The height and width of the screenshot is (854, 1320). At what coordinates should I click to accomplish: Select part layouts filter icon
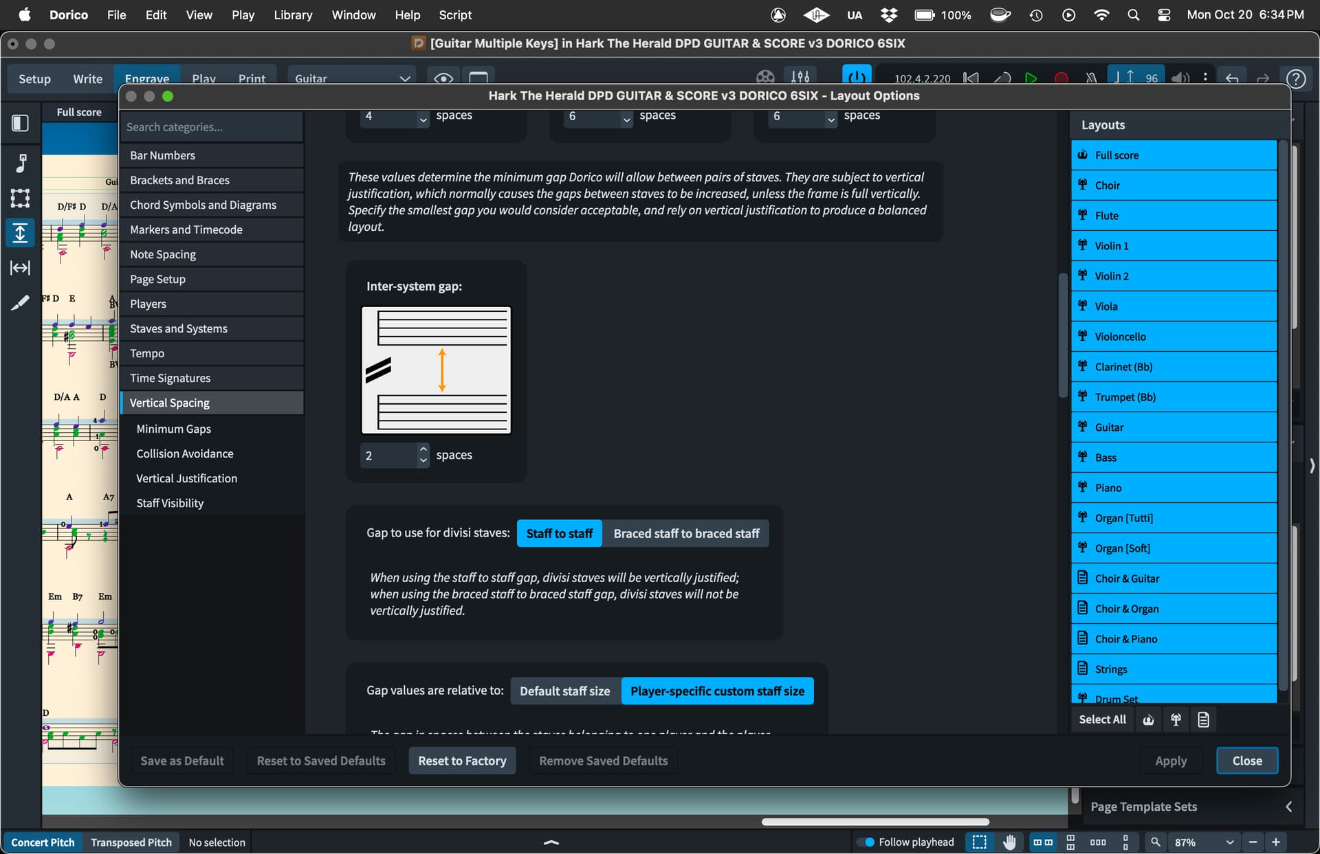tap(1176, 719)
